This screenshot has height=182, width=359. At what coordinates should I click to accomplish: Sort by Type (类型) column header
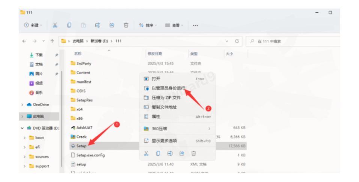pos(194,54)
